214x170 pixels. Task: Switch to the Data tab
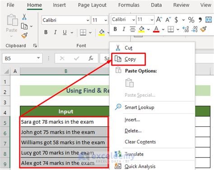click(x=156, y=5)
